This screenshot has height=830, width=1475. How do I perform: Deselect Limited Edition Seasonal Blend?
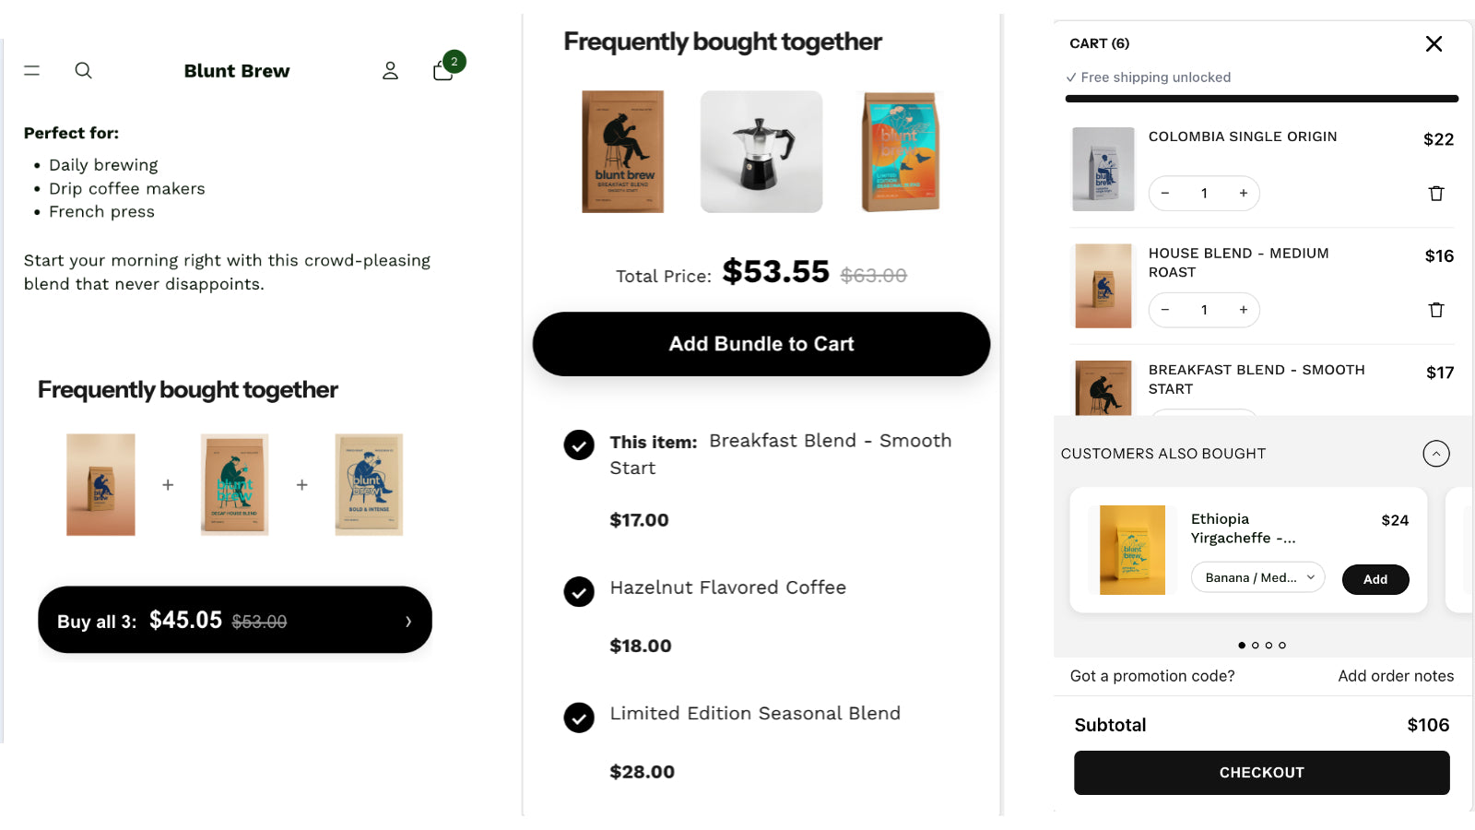pyautogui.click(x=578, y=717)
